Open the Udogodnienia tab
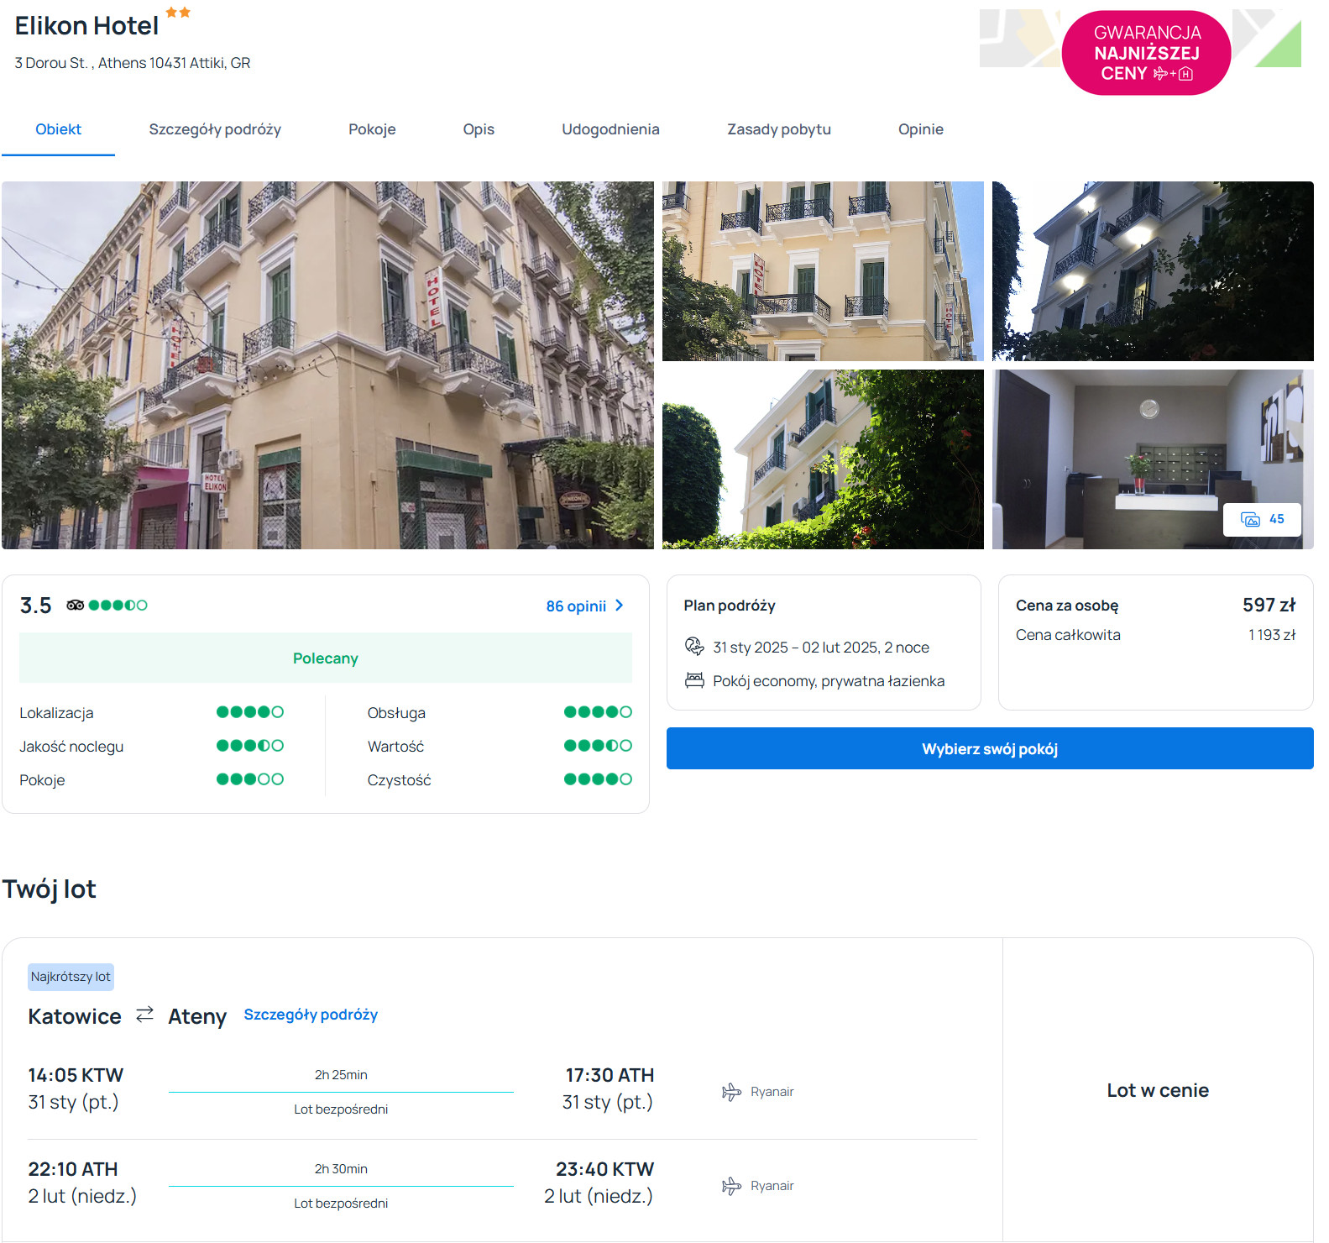The width and height of the screenshot is (1329, 1243). 610,129
